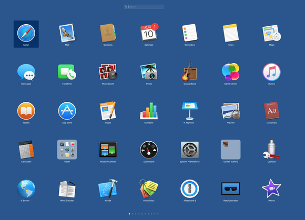
Task: Launch Resolutionator
Action: [231, 188]
